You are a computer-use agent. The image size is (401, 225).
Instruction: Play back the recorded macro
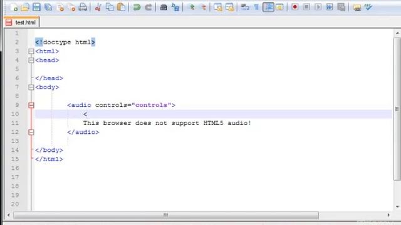click(x=318, y=7)
